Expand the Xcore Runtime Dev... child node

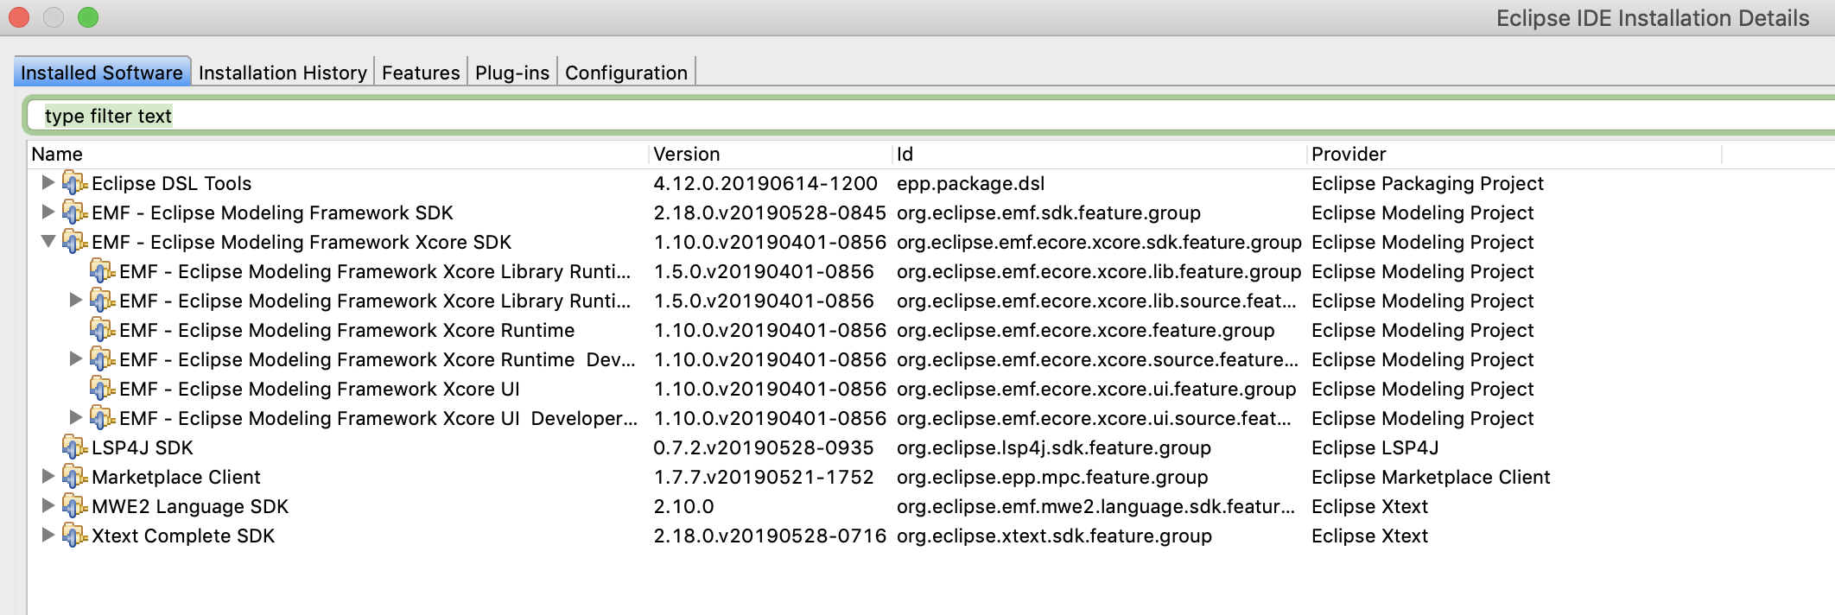tap(76, 358)
